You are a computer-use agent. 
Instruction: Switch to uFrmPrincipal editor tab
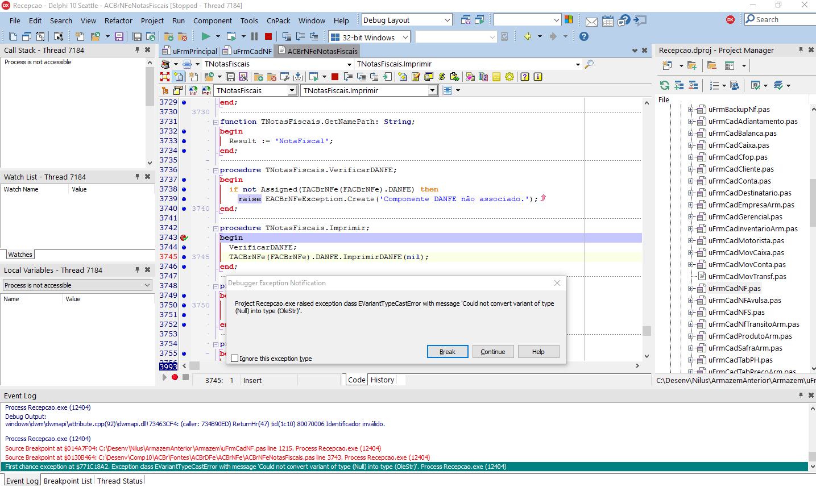click(190, 51)
